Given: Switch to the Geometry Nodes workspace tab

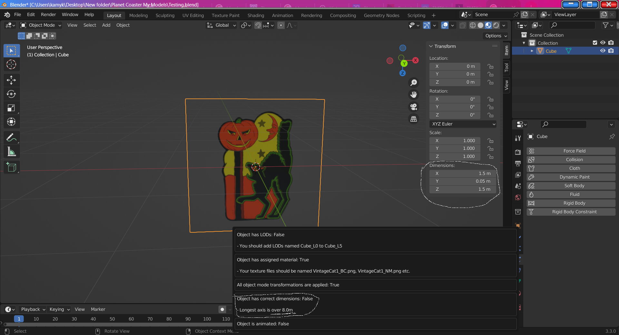Looking at the screenshot, I should [381, 15].
